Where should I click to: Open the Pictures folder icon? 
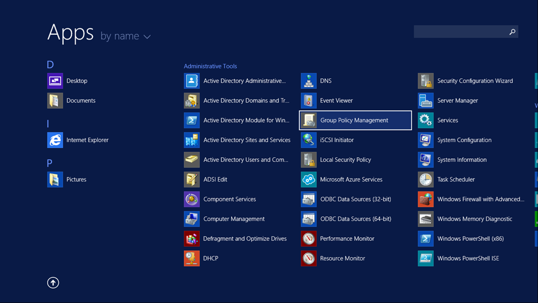click(x=55, y=179)
